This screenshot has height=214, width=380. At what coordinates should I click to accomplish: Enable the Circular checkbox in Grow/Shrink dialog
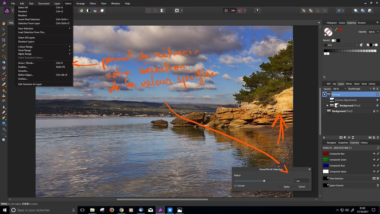(x=236, y=186)
